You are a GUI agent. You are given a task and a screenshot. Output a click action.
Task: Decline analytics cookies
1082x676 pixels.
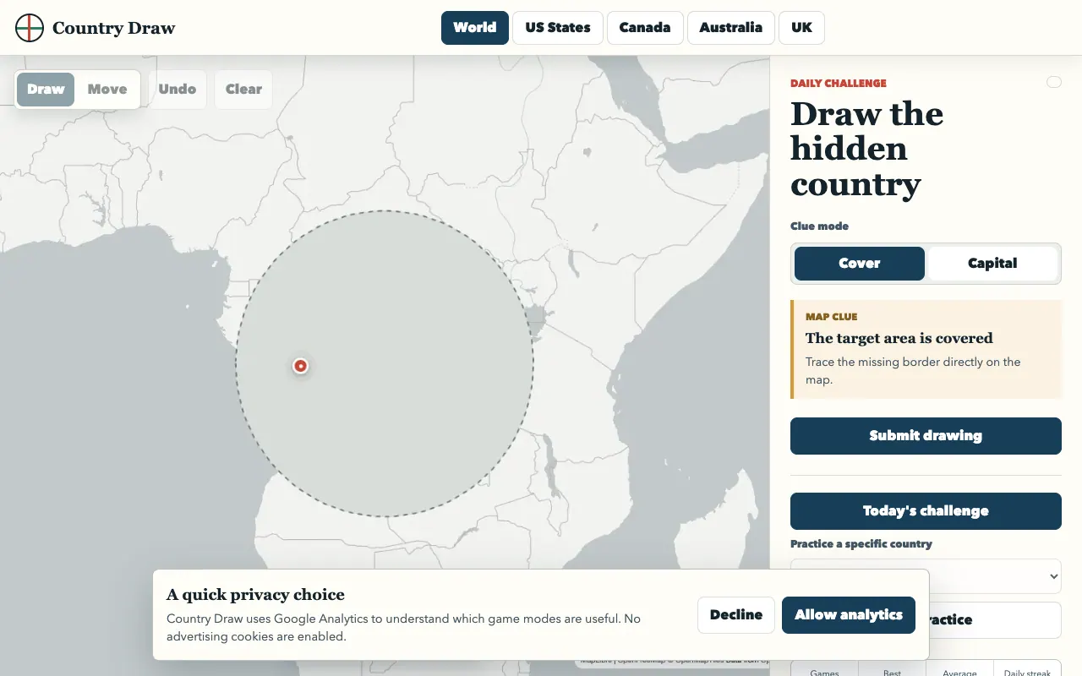pyautogui.click(x=736, y=615)
